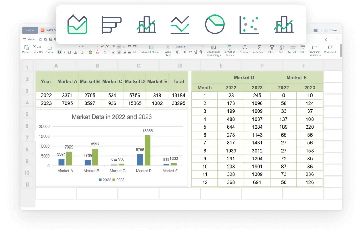Click cell with total 33295

(x=178, y=103)
